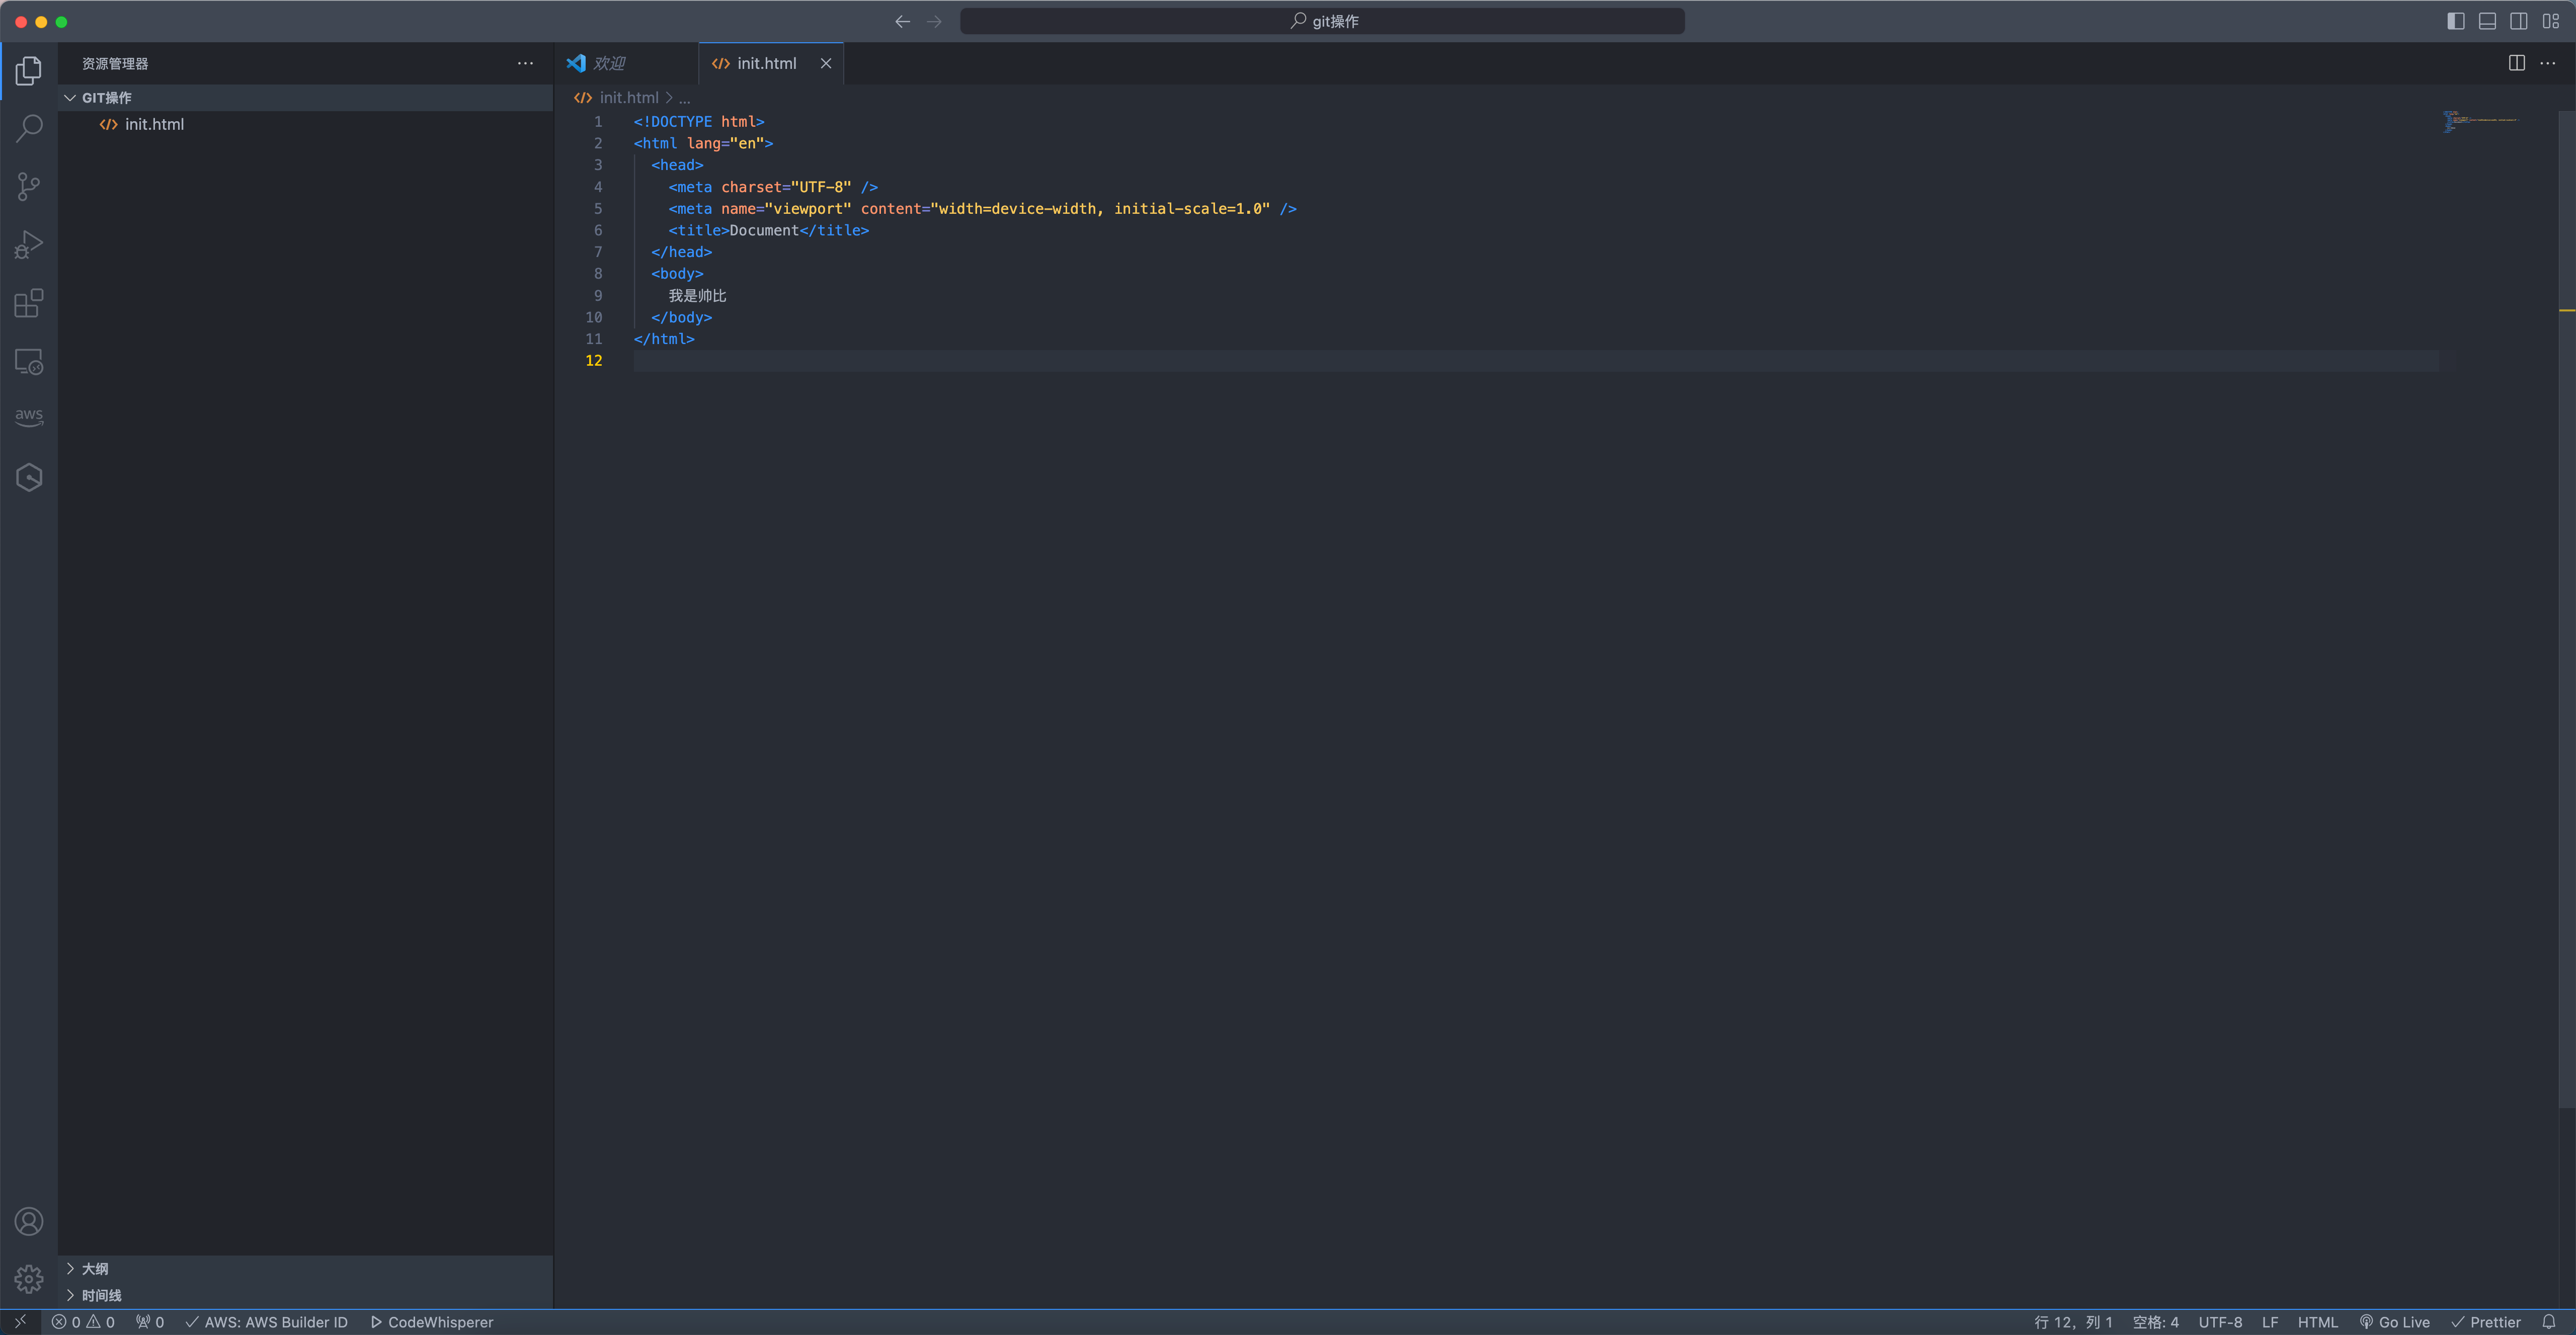The width and height of the screenshot is (2576, 1335).
Task: Toggle the primary side bar visibility
Action: (2456, 21)
